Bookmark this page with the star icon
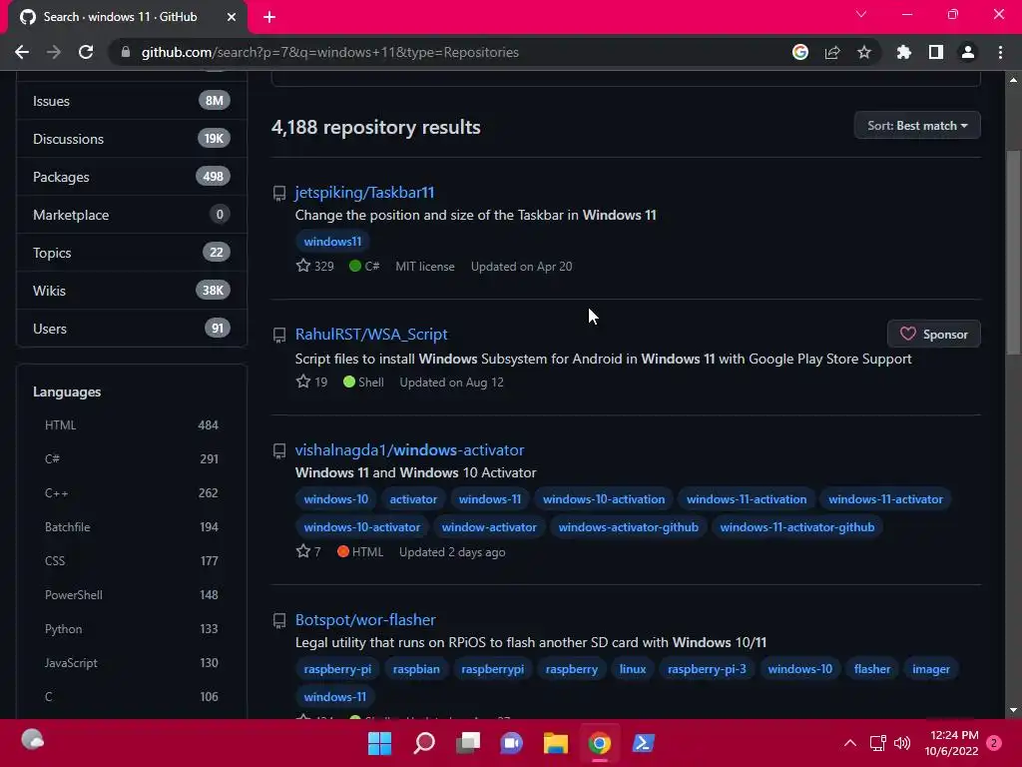 pyautogui.click(x=864, y=52)
